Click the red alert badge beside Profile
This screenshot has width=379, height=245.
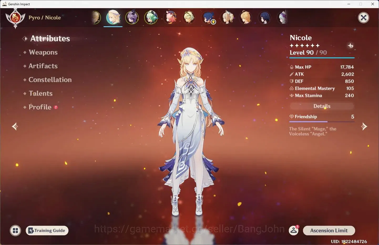(x=56, y=107)
